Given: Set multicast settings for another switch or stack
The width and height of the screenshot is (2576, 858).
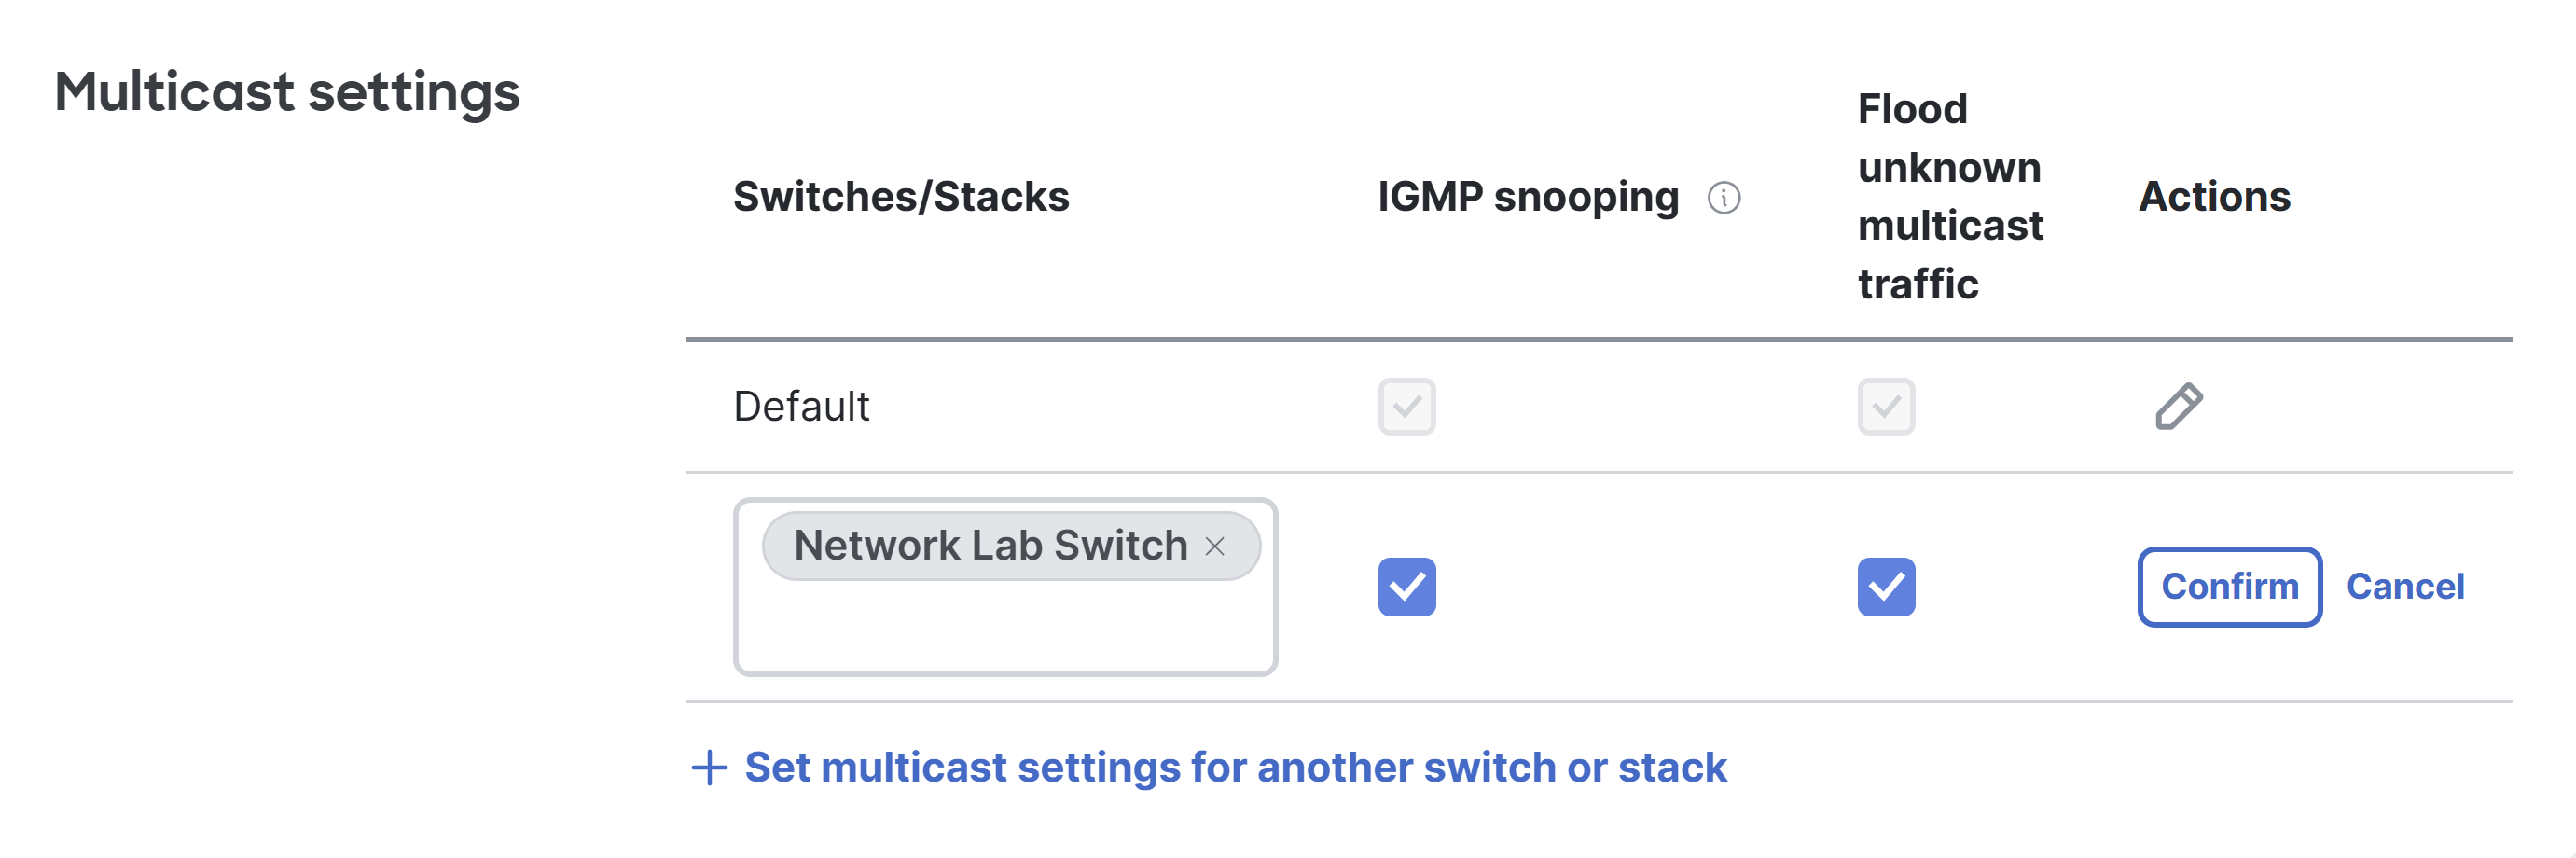Looking at the screenshot, I should 1235,768.
